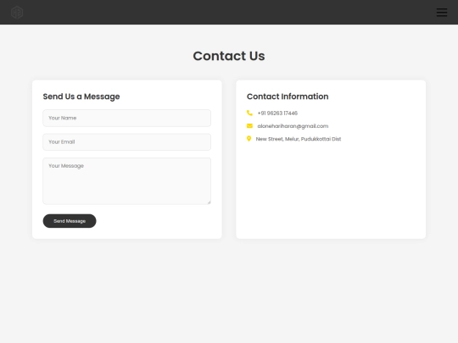Click the Send Us a Message heading
The image size is (458, 343).
[x=81, y=97]
